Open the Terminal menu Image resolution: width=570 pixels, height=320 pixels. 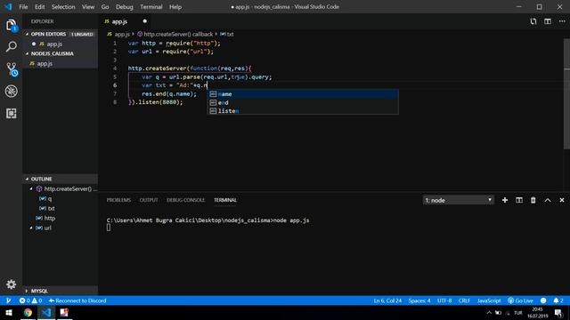click(x=151, y=7)
